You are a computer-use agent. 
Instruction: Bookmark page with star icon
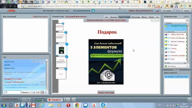(x=145, y=6)
